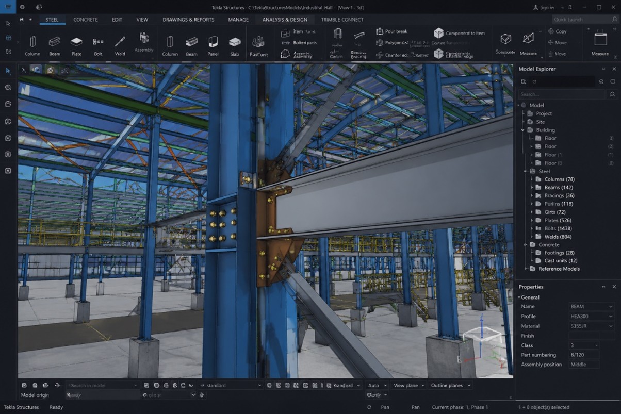
Task: Select the Bolt tool
Action: (98, 45)
